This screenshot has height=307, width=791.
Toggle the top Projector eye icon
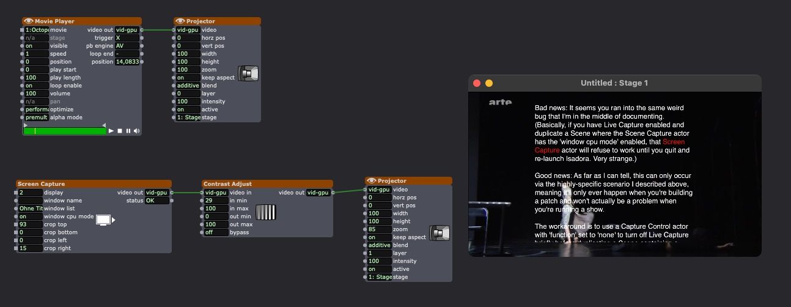pyautogui.click(x=180, y=21)
